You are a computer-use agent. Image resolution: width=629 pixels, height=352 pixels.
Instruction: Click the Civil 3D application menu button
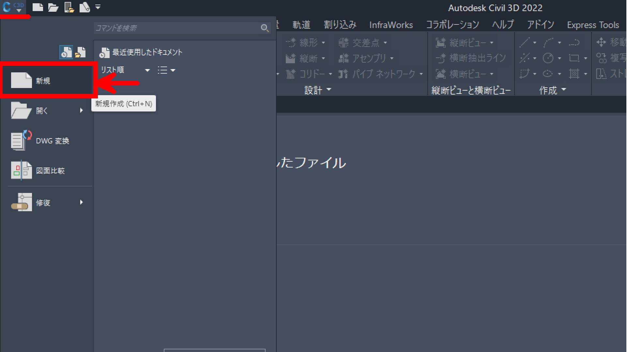(13, 7)
